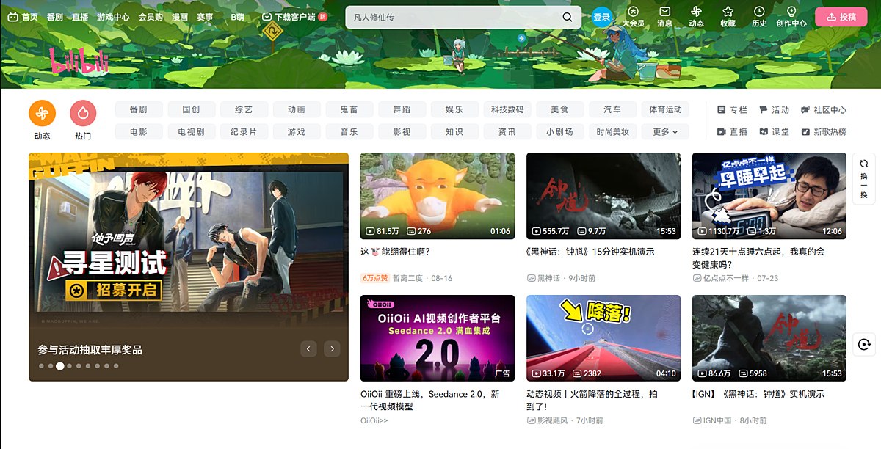Screen dimensions: 881x449
Task: Open uploader 亿点点不一样 link
Action: (x=722, y=278)
